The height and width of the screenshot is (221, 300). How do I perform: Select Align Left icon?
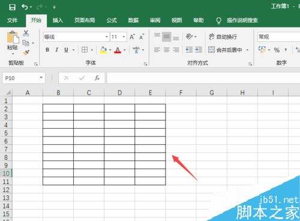tap(157, 50)
